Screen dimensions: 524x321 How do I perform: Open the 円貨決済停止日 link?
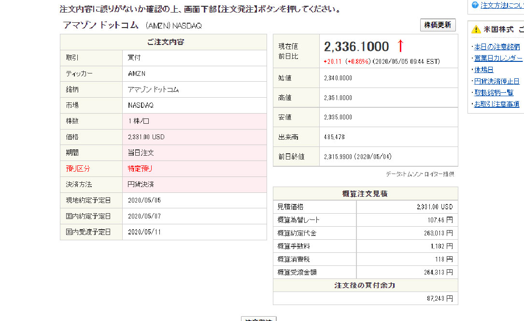click(x=497, y=81)
